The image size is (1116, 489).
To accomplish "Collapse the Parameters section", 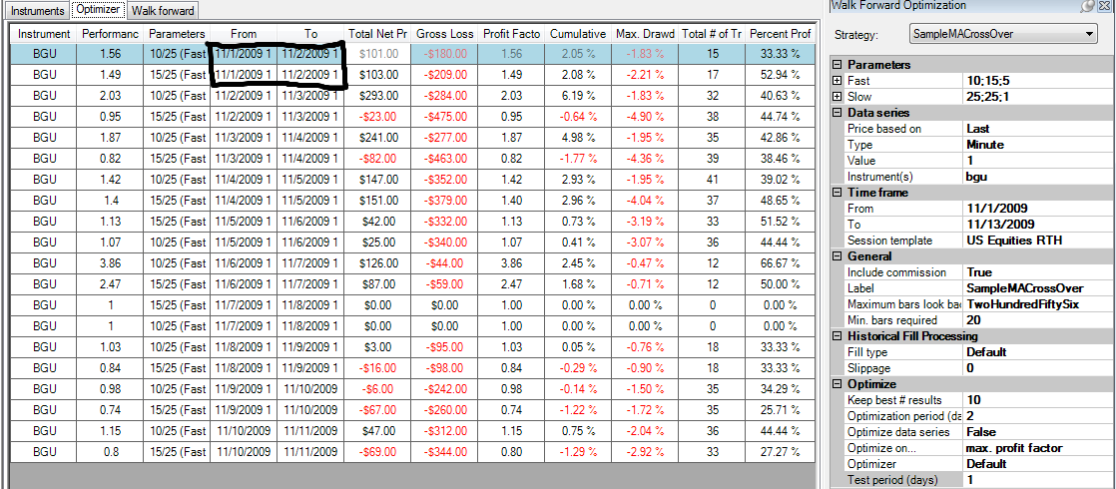I will coord(837,65).
